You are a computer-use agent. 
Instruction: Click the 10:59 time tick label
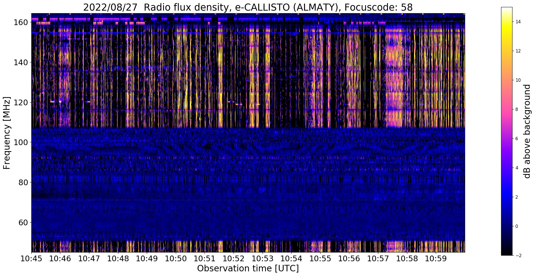coord(436,258)
